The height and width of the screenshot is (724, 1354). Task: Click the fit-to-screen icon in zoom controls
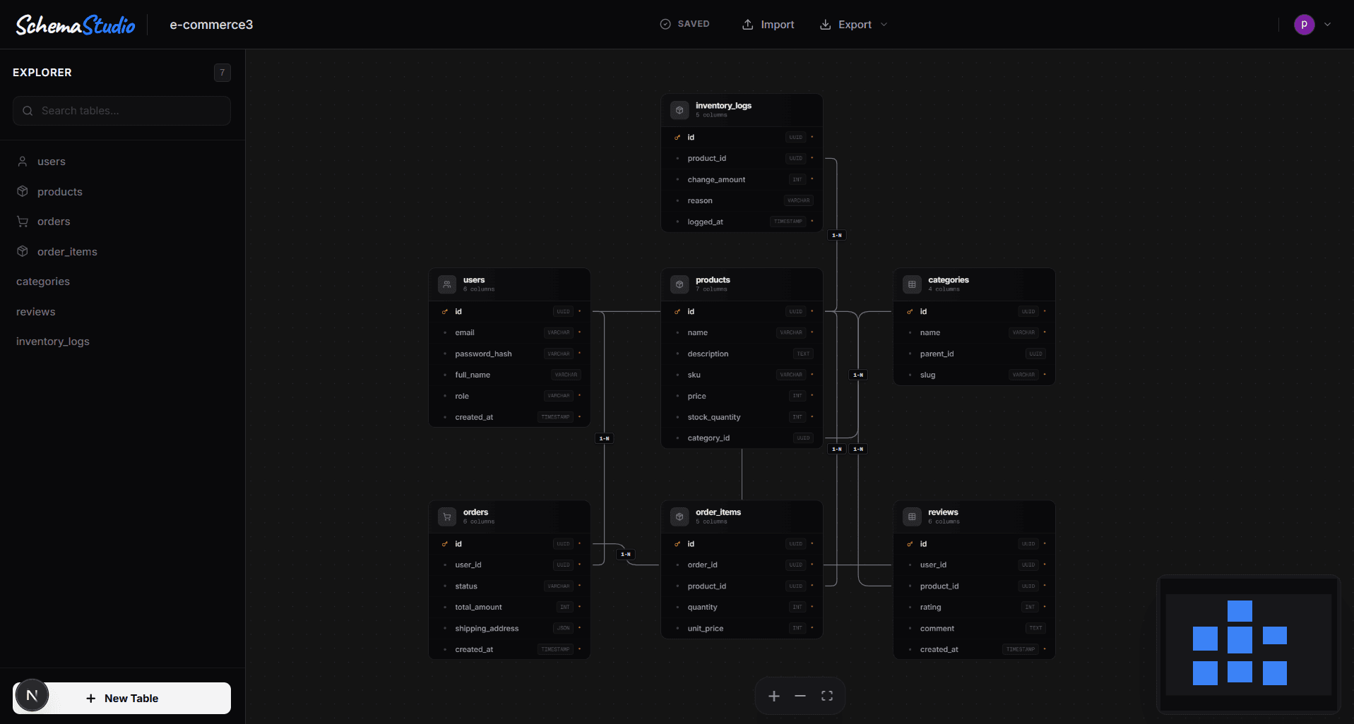pos(826,696)
